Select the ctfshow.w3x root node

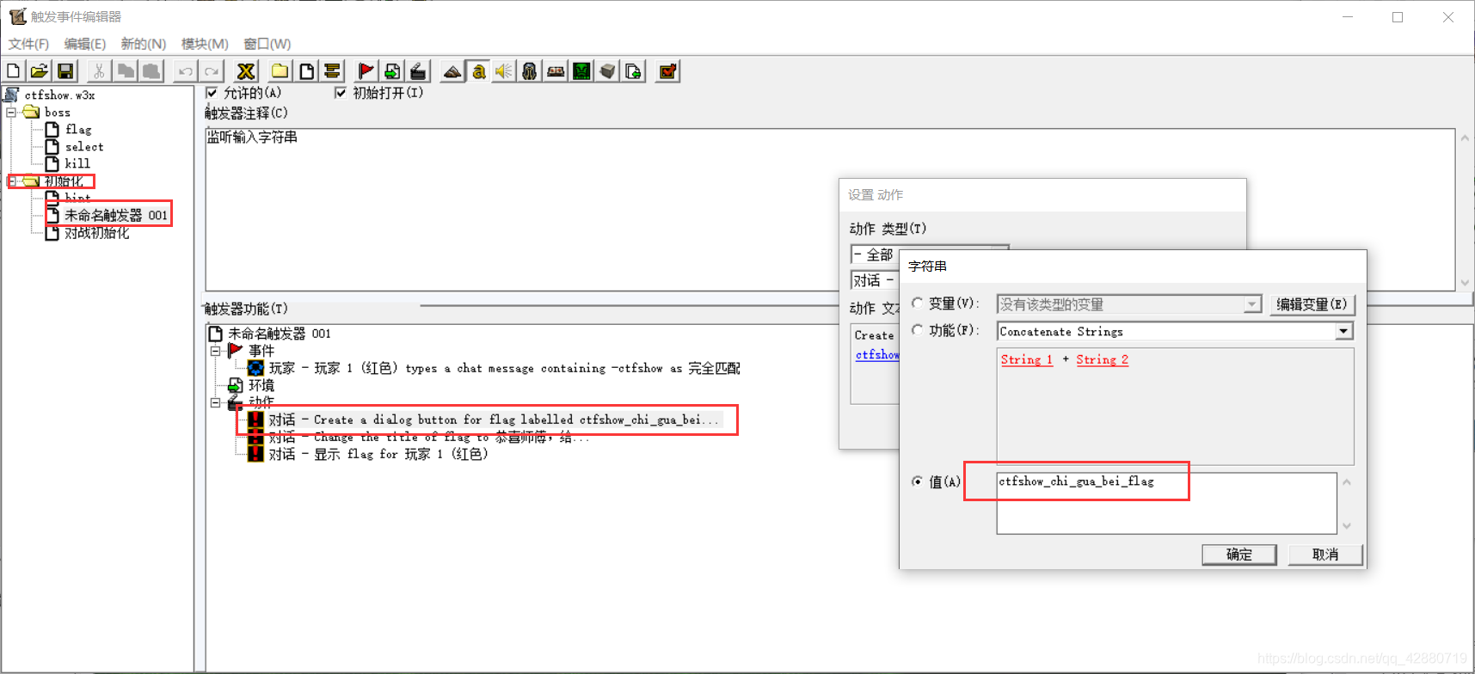(x=59, y=95)
